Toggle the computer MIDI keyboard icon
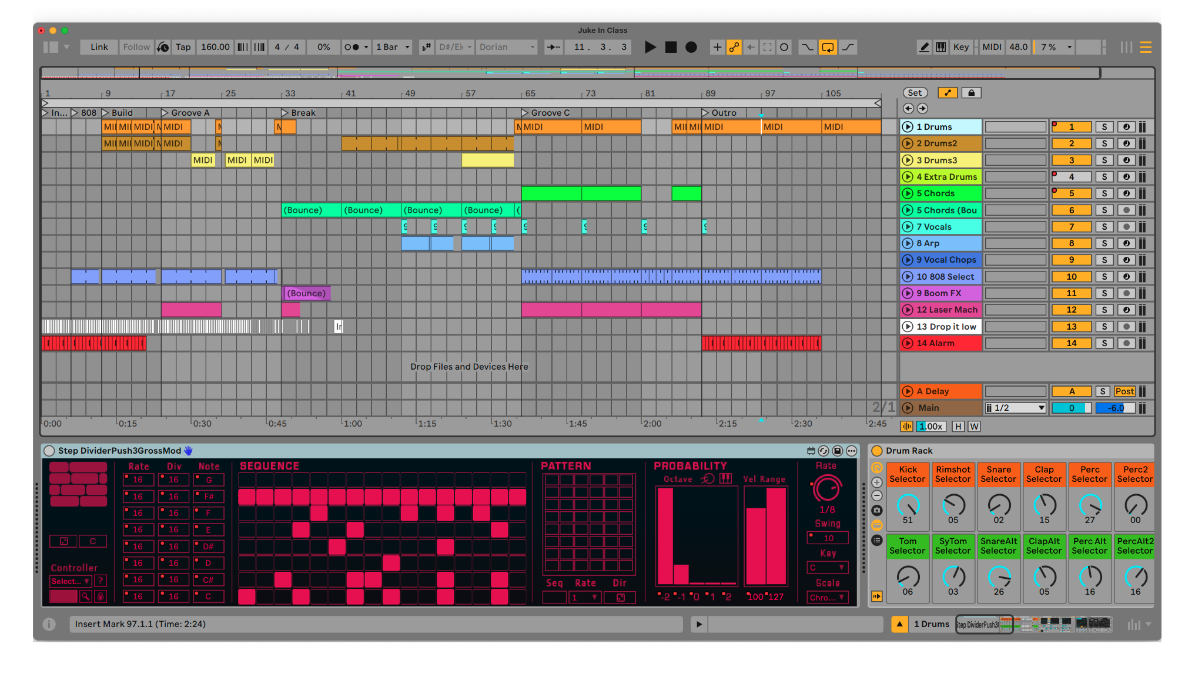The width and height of the screenshot is (1195, 684). click(941, 47)
